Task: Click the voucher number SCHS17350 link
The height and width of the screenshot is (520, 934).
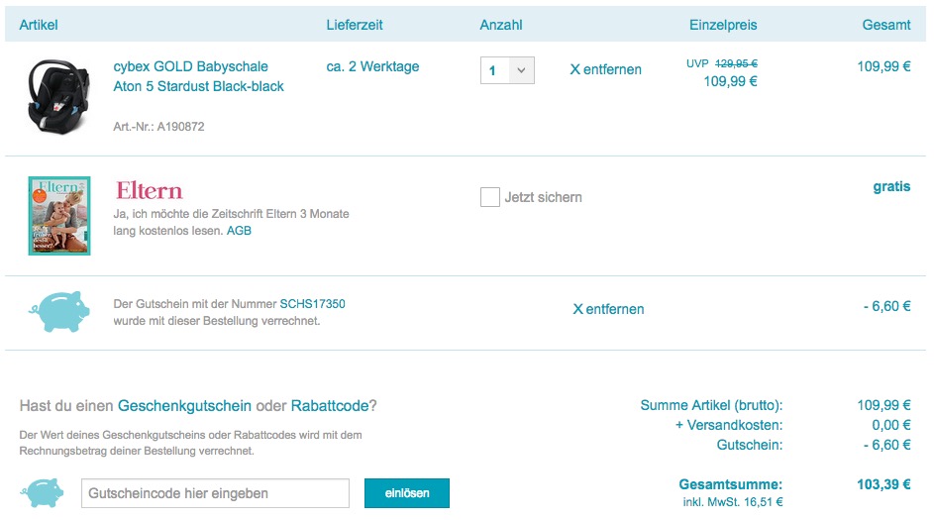Action: [312, 304]
